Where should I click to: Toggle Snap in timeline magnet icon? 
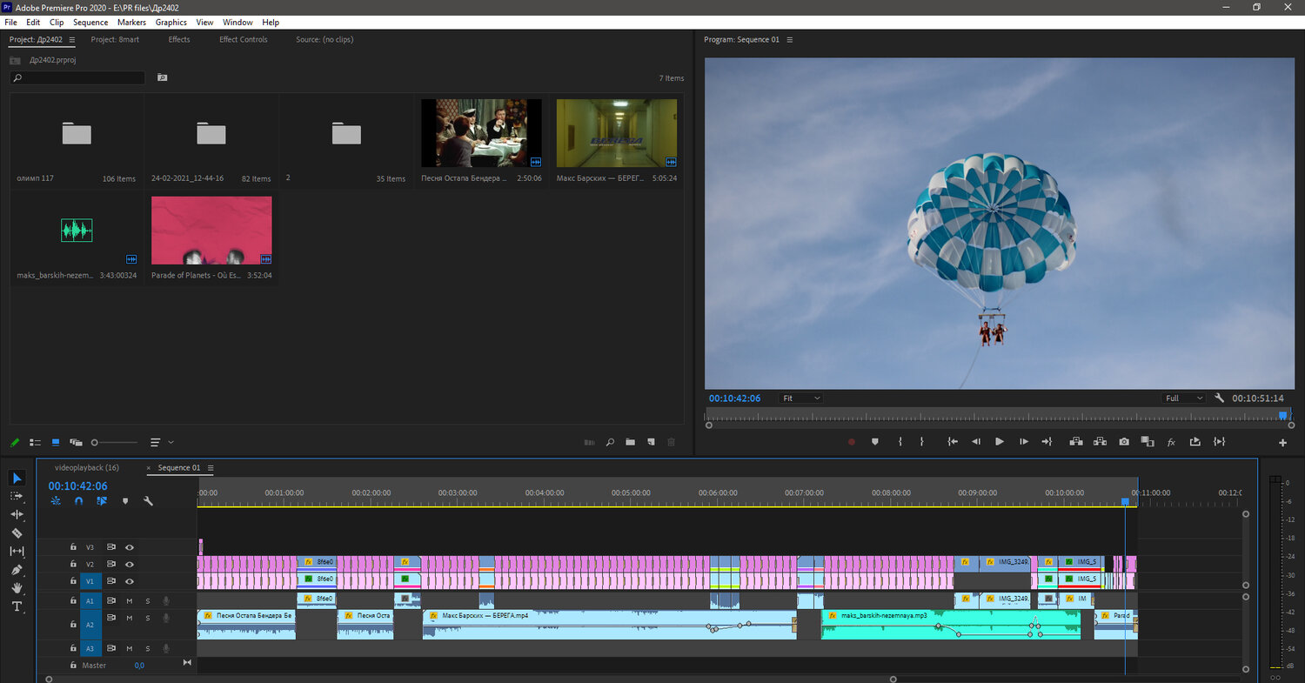click(79, 501)
